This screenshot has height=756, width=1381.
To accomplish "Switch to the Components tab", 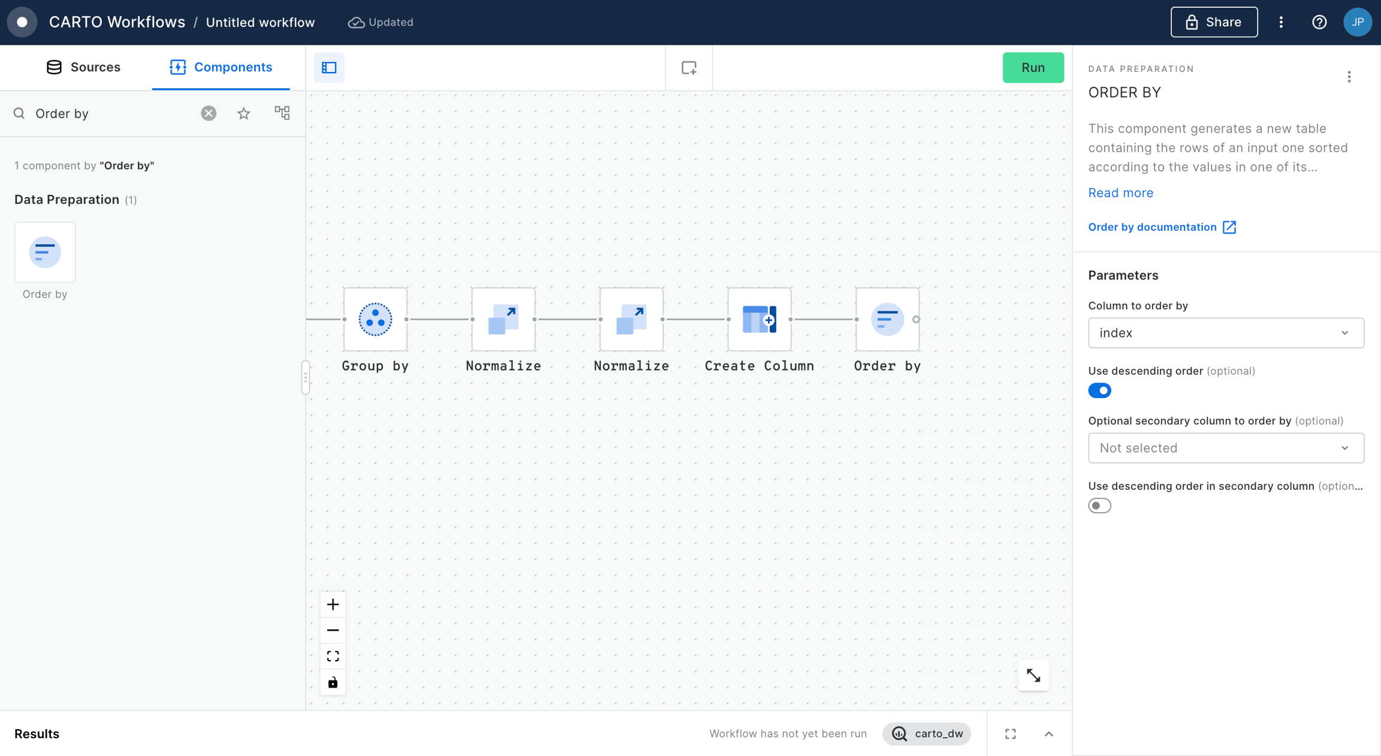I will click(x=221, y=67).
